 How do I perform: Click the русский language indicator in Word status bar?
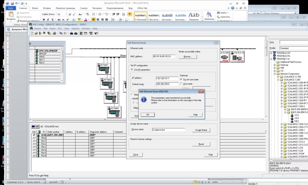[53, 182]
